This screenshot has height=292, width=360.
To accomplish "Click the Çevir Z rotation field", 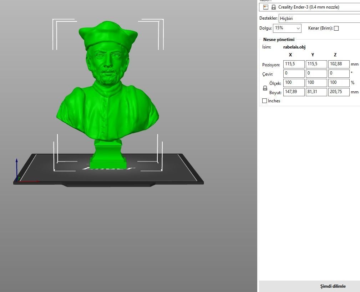I will (339, 73).
